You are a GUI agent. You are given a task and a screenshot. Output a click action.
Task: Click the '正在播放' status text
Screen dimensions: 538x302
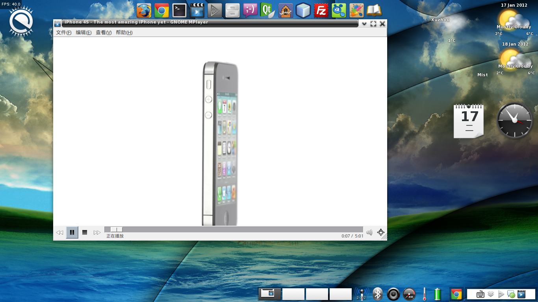[115, 236]
